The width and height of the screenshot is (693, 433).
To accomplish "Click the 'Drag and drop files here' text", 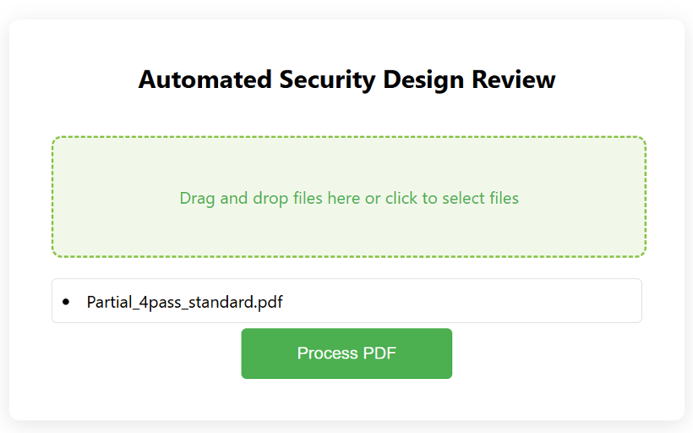I will [270, 199].
